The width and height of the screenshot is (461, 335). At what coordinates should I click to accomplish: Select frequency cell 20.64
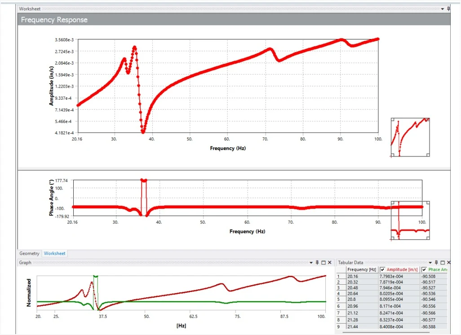362,294
